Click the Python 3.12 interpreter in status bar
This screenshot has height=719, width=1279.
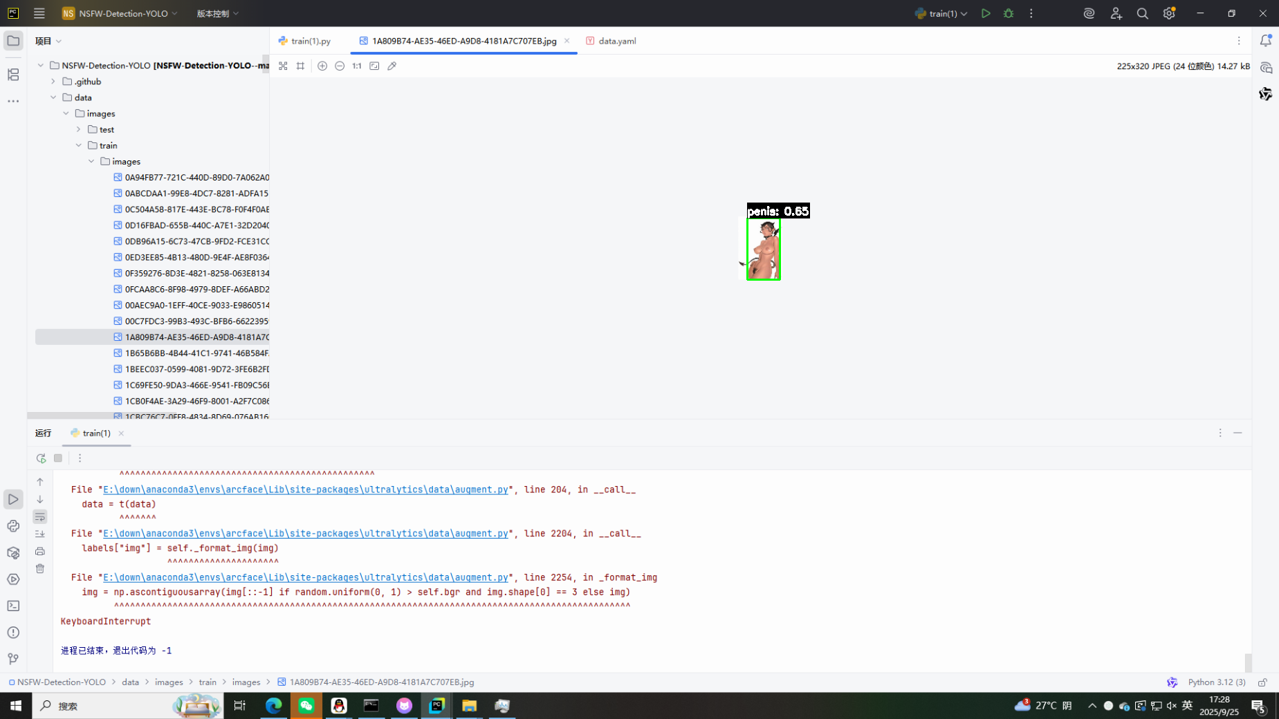pyautogui.click(x=1216, y=682)
